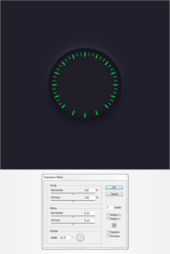The width and height of the screenshot is (170, 254).
Task: Enable the Reflect Y checkbox
Action: 108,219
